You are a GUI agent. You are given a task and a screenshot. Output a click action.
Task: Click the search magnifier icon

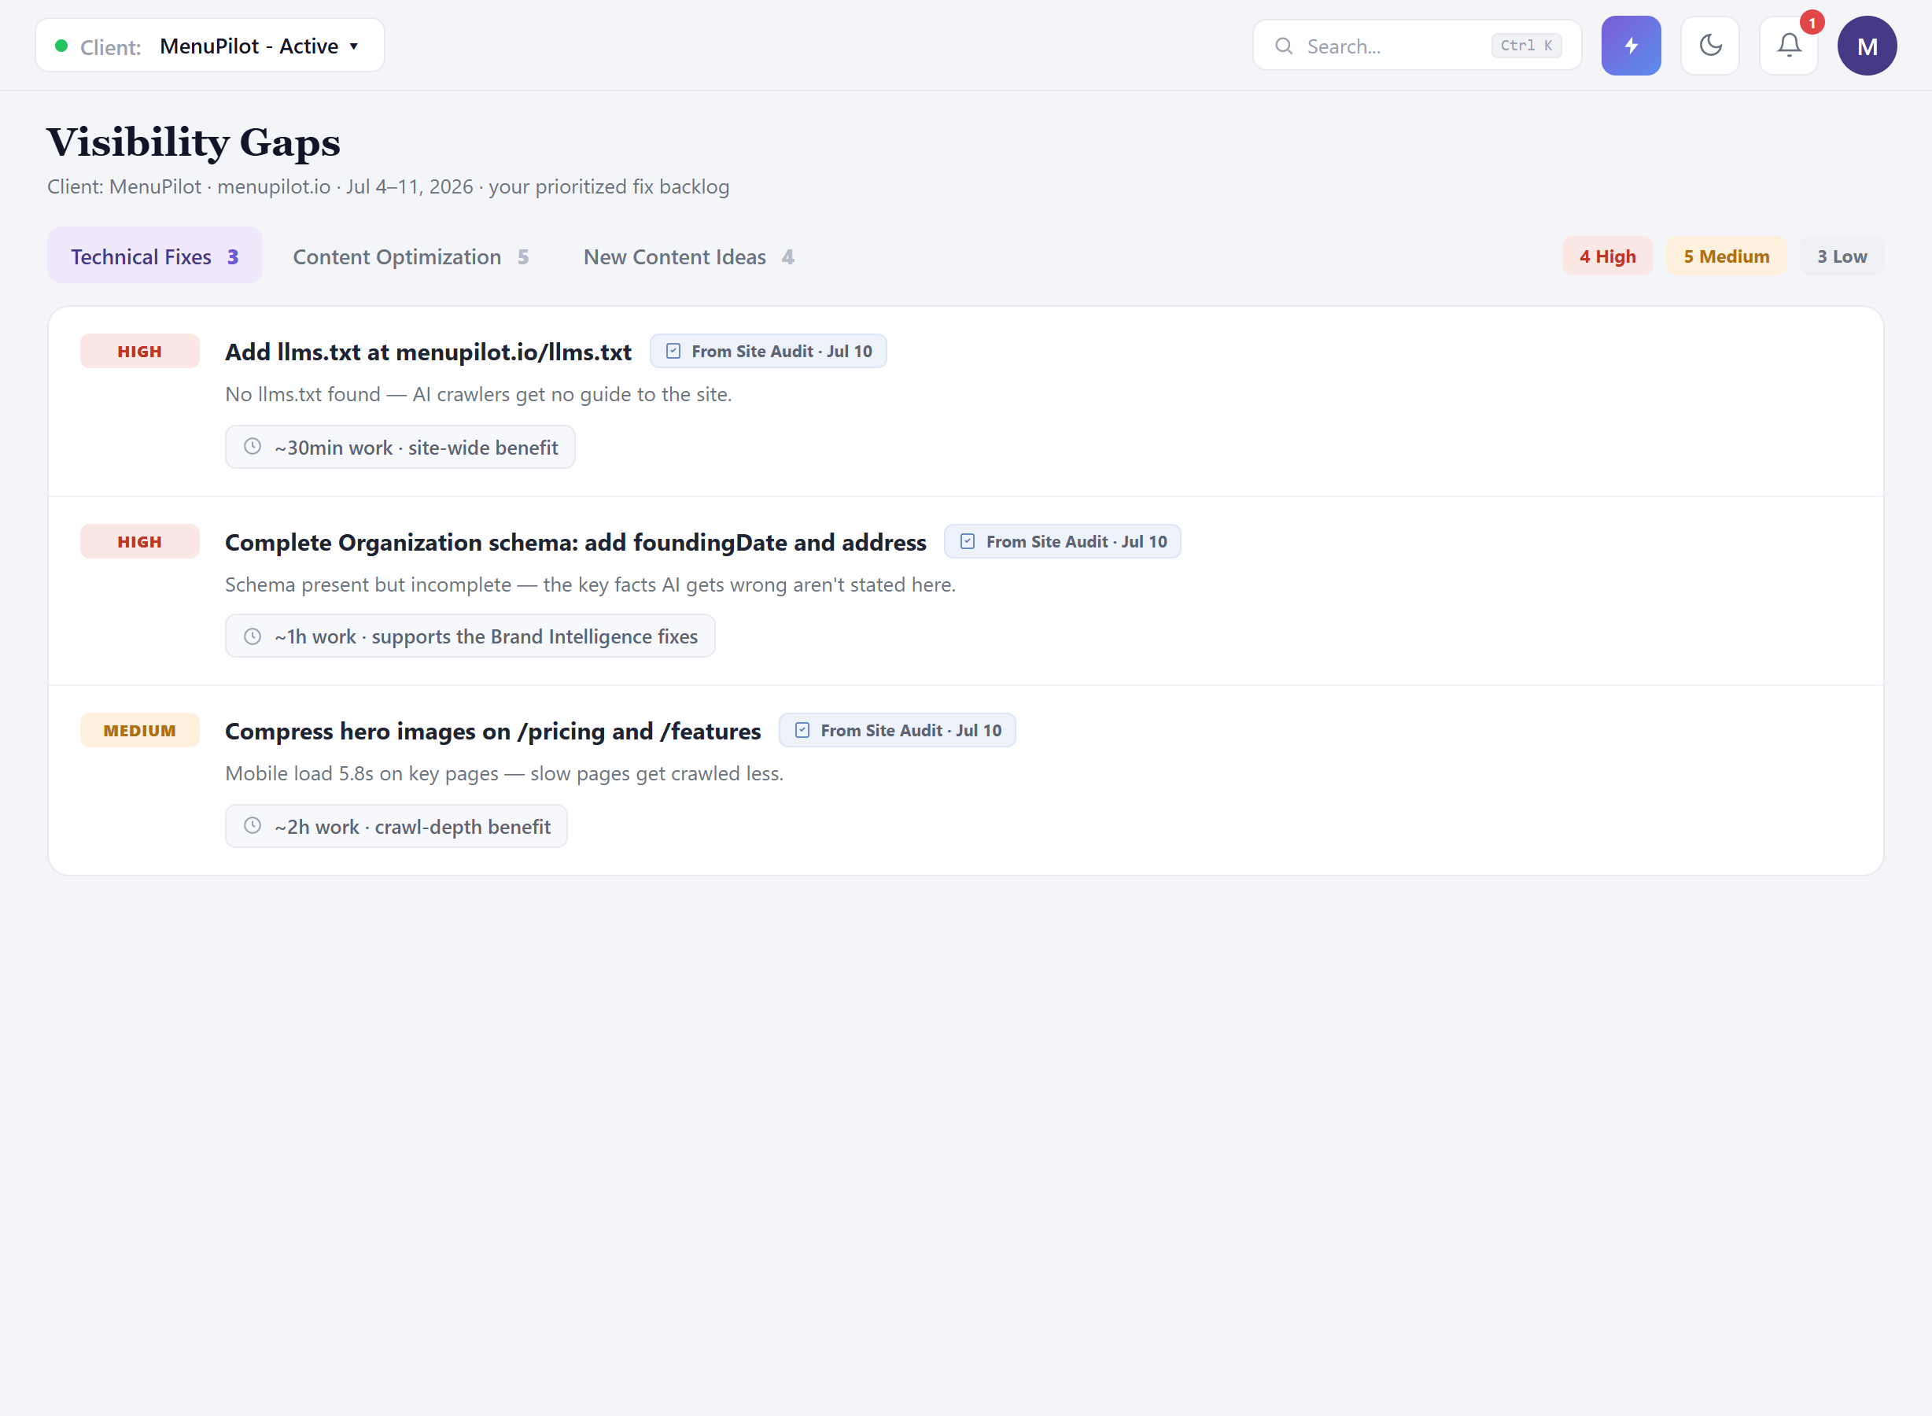coord(1283,46)
